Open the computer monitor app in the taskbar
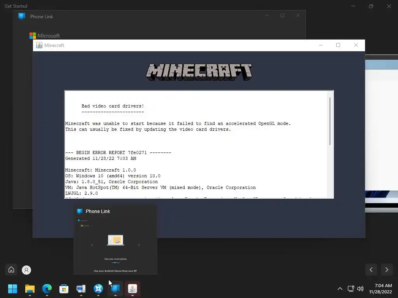The height and width of the screenshot is (298, 398). click(81, 289)
